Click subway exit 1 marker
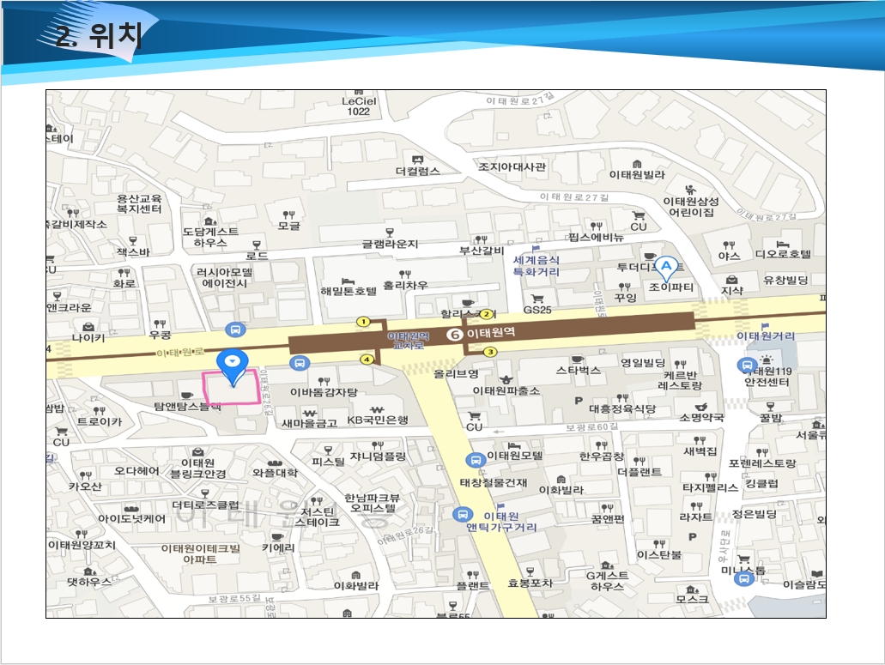Viewport: 885px width, 665px height. (x=363, y=322)
